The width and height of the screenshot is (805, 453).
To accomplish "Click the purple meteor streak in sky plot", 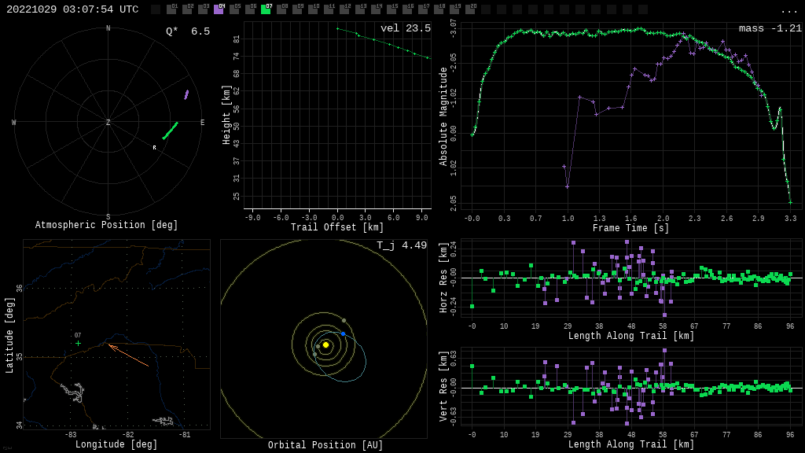I will pos(186,94).
